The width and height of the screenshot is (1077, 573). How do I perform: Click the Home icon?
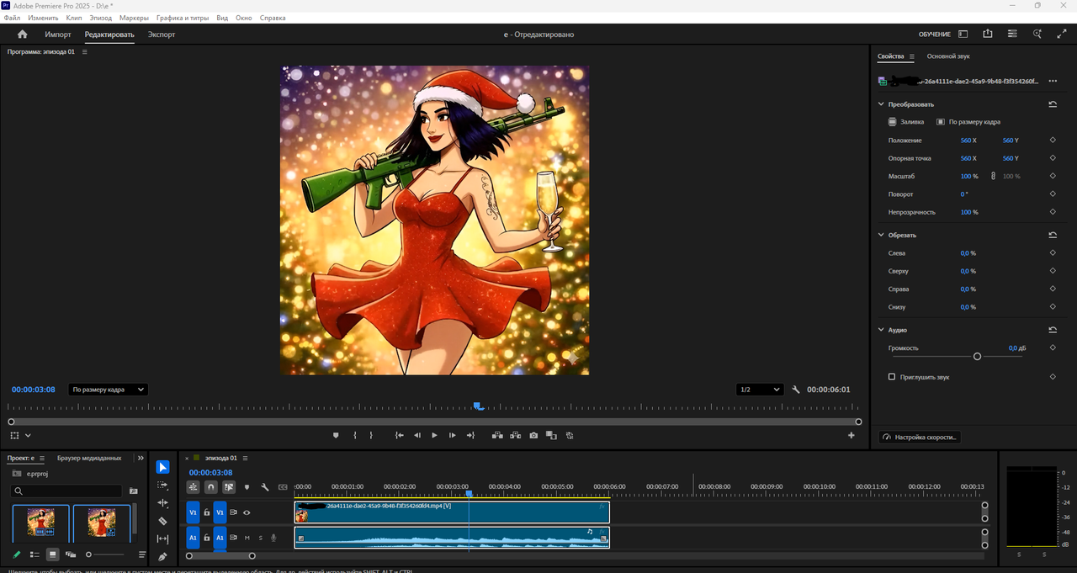[23, 34]
